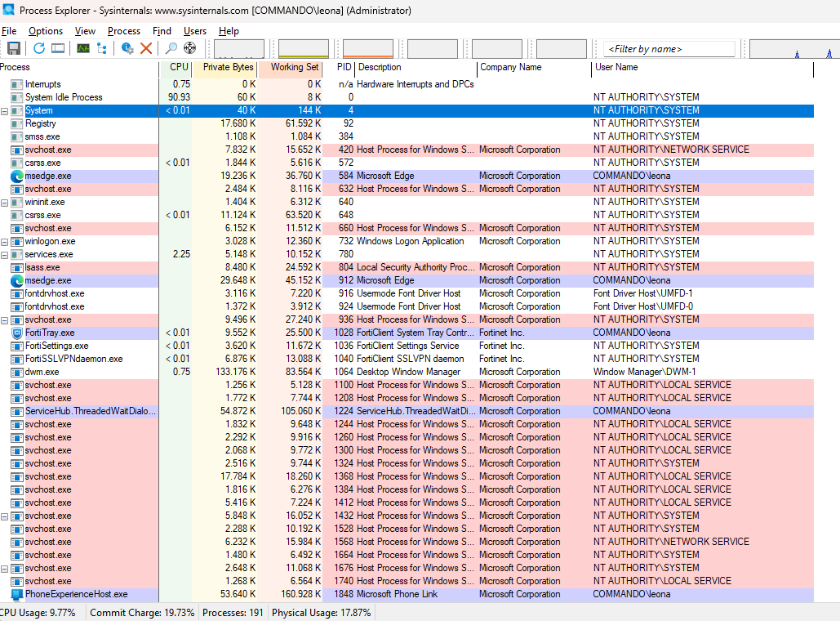Select the dwm.exe process row

pos(42,372)
